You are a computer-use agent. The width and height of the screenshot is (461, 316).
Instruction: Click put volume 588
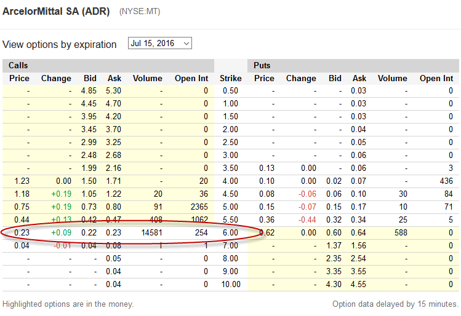401,233
